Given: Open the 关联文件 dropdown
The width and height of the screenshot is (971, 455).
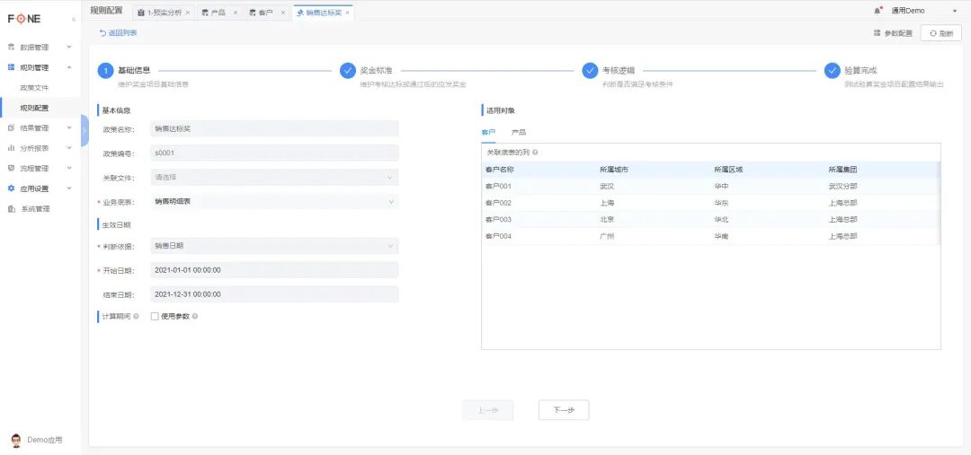Looking at the screenshot, I should [x=274, y=178].
